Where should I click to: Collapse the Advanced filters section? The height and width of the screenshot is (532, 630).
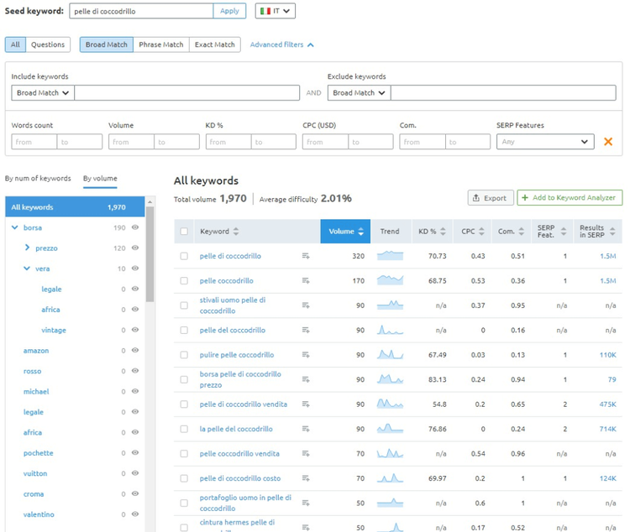[x=281, y=44]
